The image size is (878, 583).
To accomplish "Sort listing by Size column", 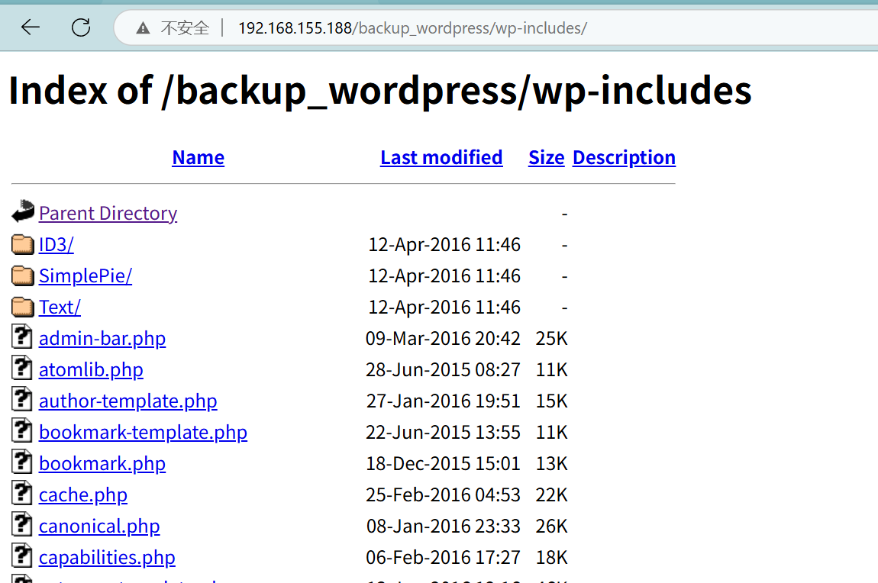I will (547, 158).
